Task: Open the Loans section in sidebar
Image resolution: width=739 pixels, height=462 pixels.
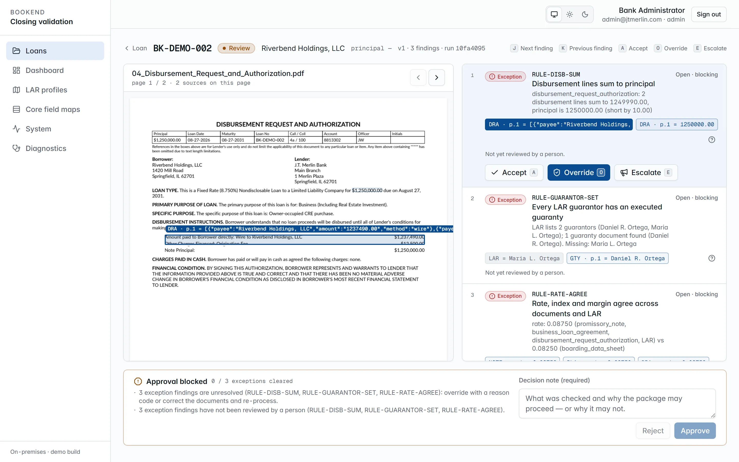Action: click(x=55, y=51)
